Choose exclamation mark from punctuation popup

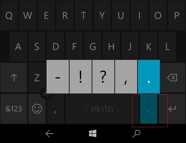pos(80,77)
